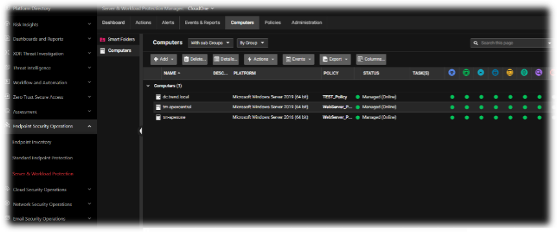Go to the Alerts tab
Viewport: 558px width, 233px height.
point(168,23)
